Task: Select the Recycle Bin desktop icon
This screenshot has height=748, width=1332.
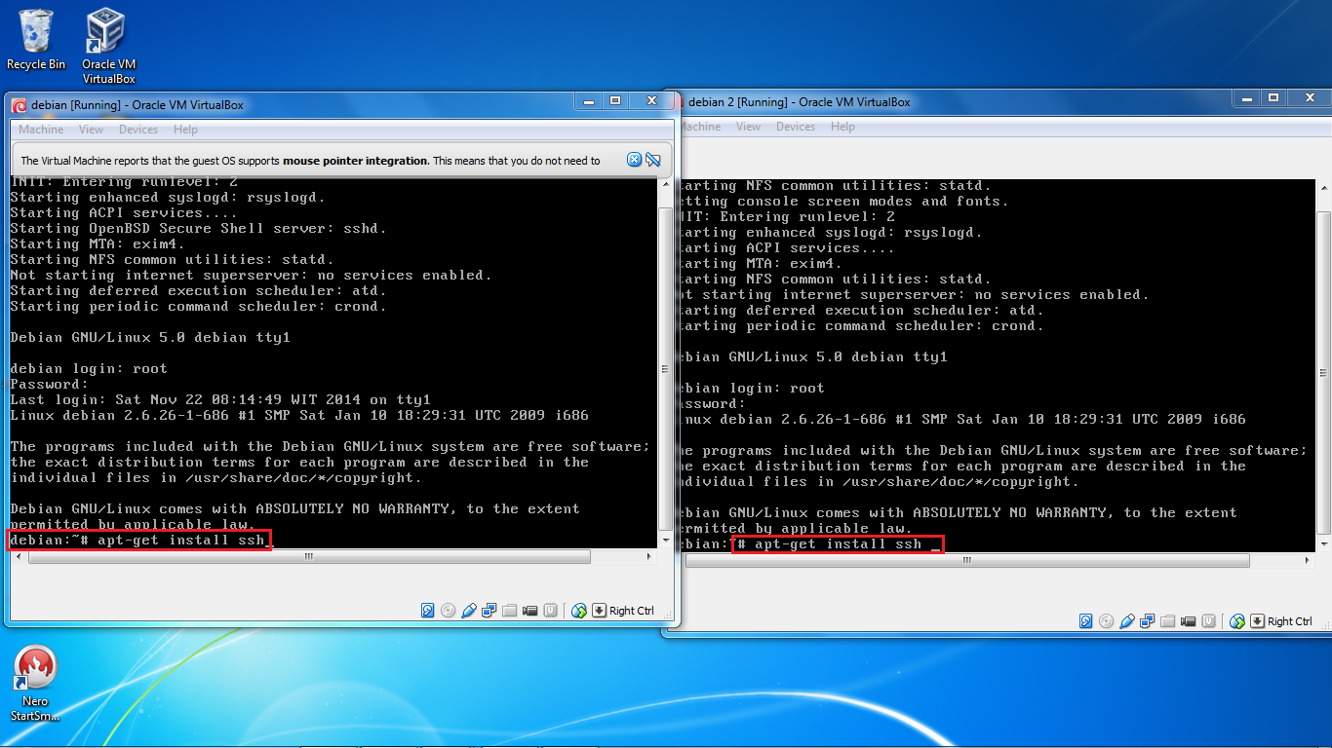Action: (x=36, y=40)
